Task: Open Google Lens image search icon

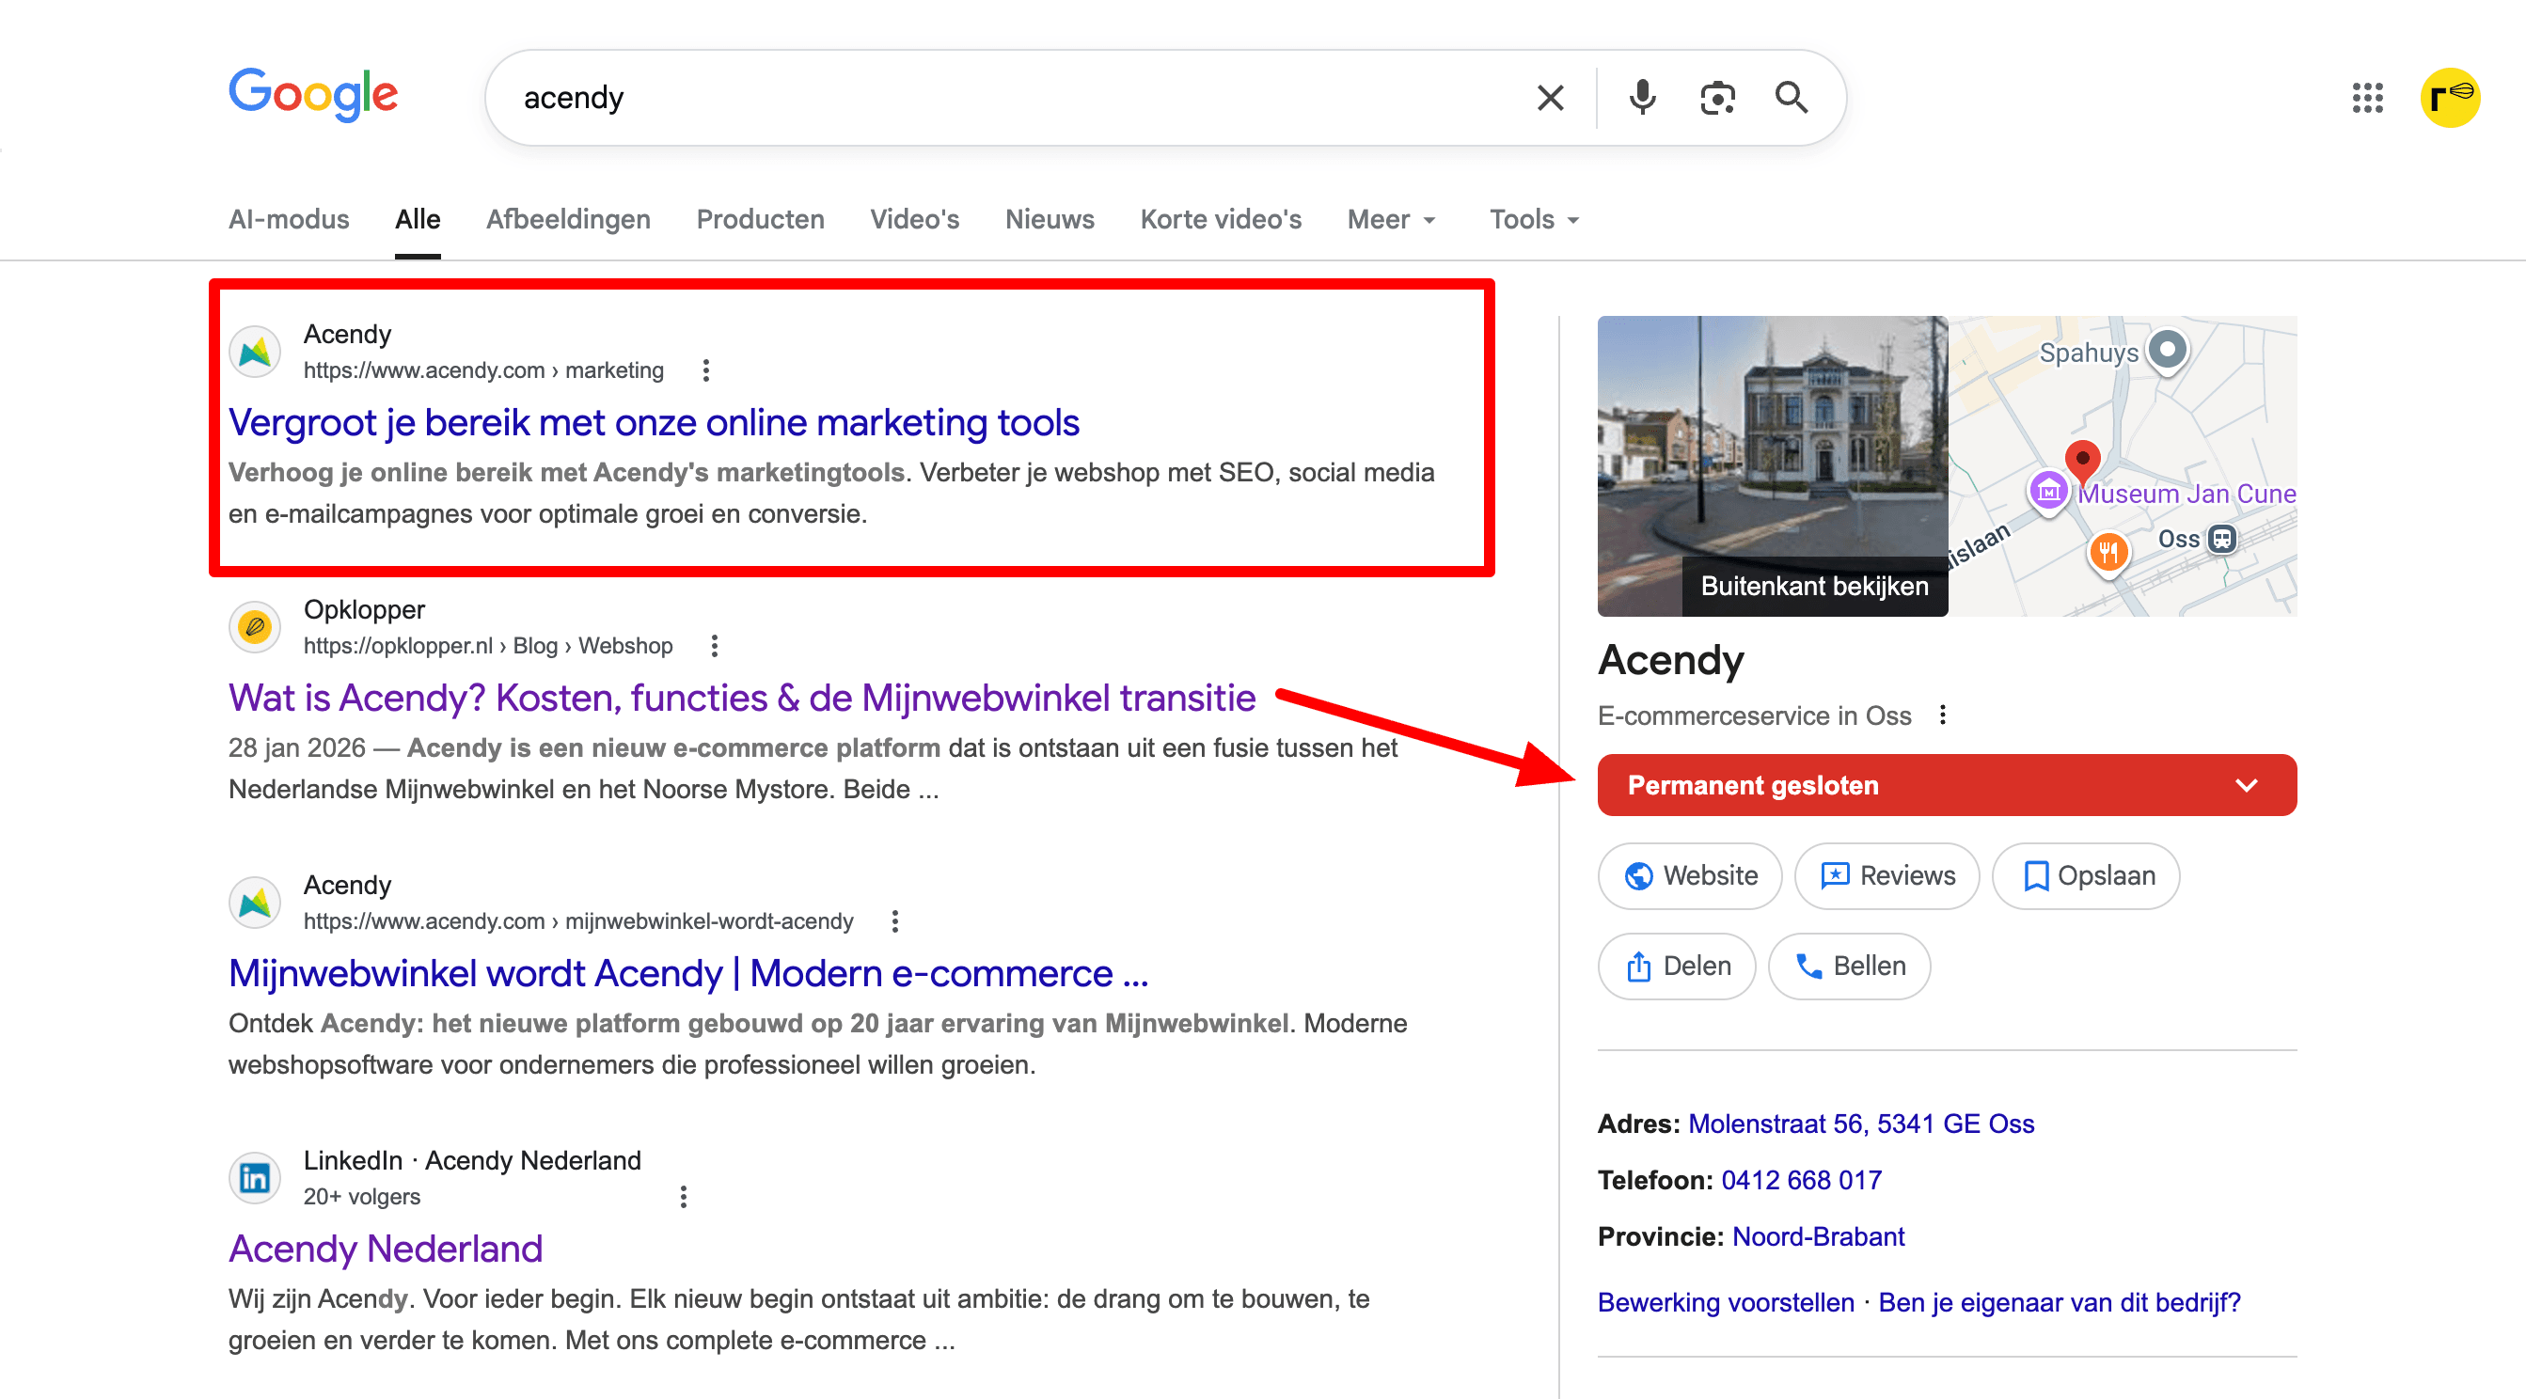Action: (1717, 98)
